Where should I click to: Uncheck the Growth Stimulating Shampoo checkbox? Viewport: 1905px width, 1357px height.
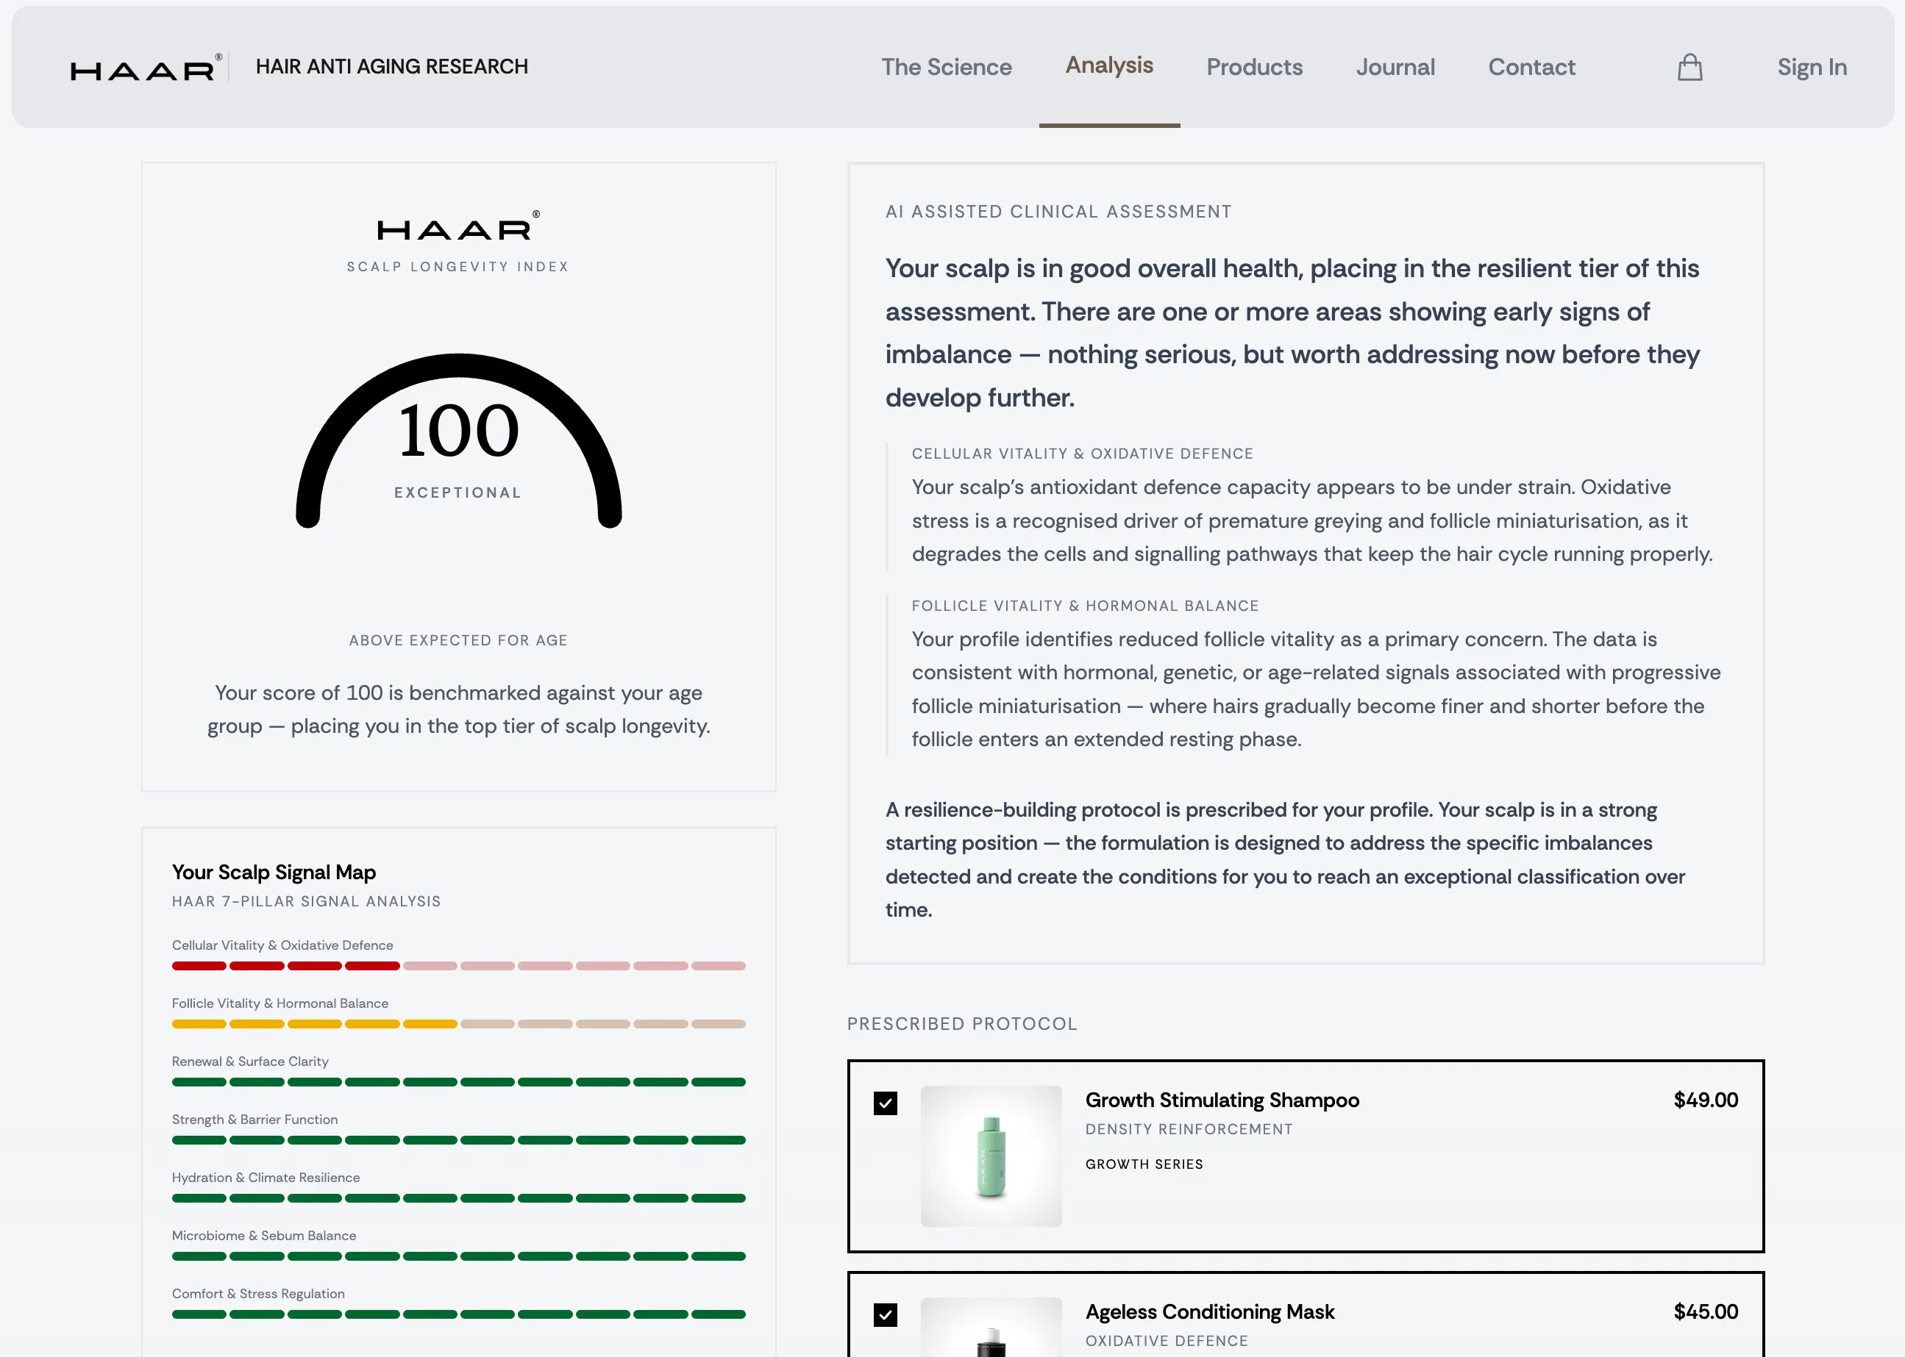tap(886, 1103)
